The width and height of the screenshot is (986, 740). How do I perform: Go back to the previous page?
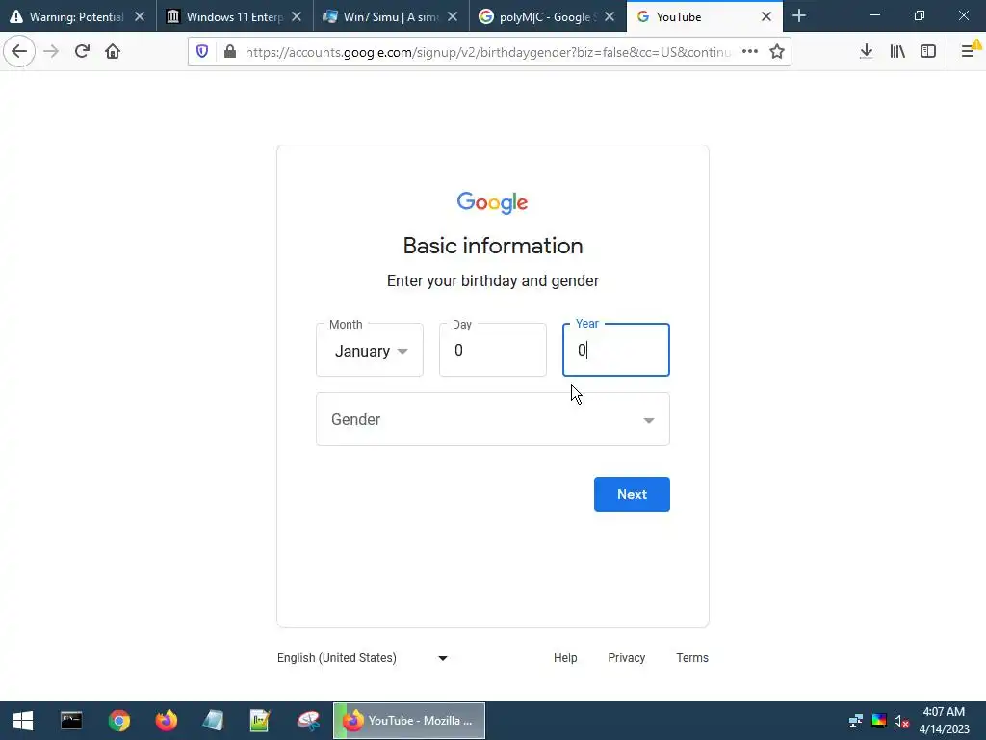[x=19, y=52]
